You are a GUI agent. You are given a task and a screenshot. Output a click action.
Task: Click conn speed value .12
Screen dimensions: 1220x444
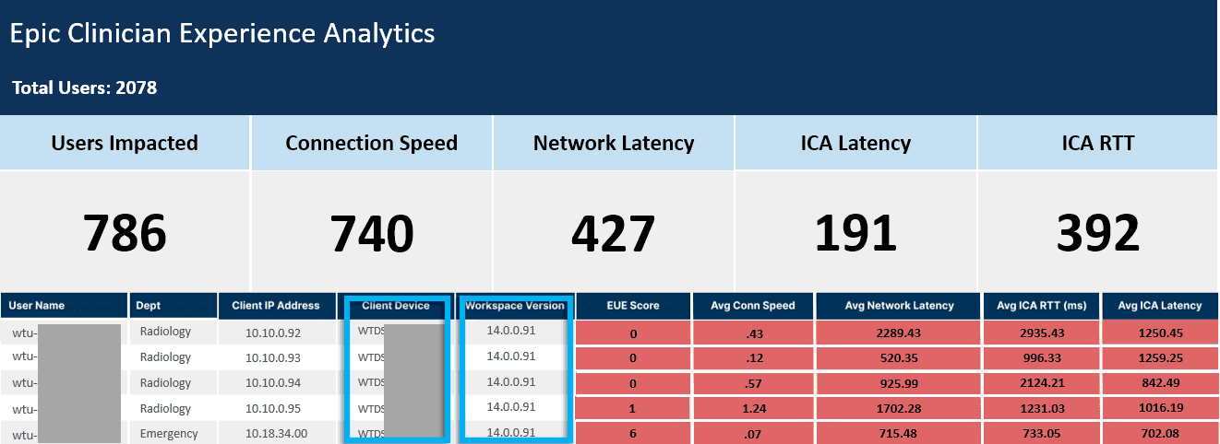tap(753, 358)
